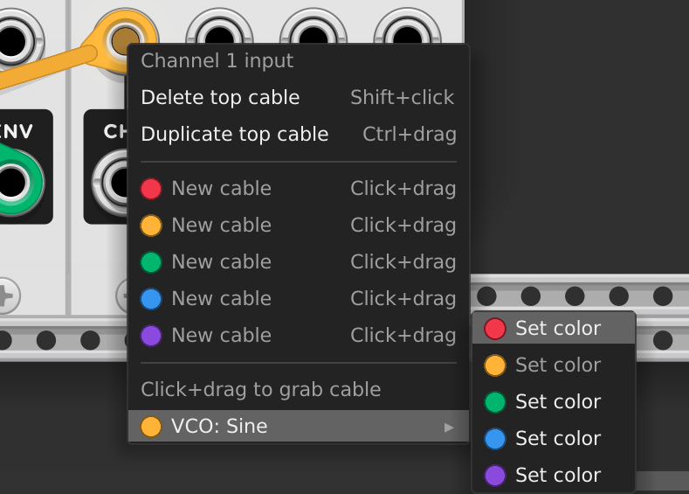Choose purple Set color option
The width and height of the screenshot is (689, 494).
click(x=554, y=475)
